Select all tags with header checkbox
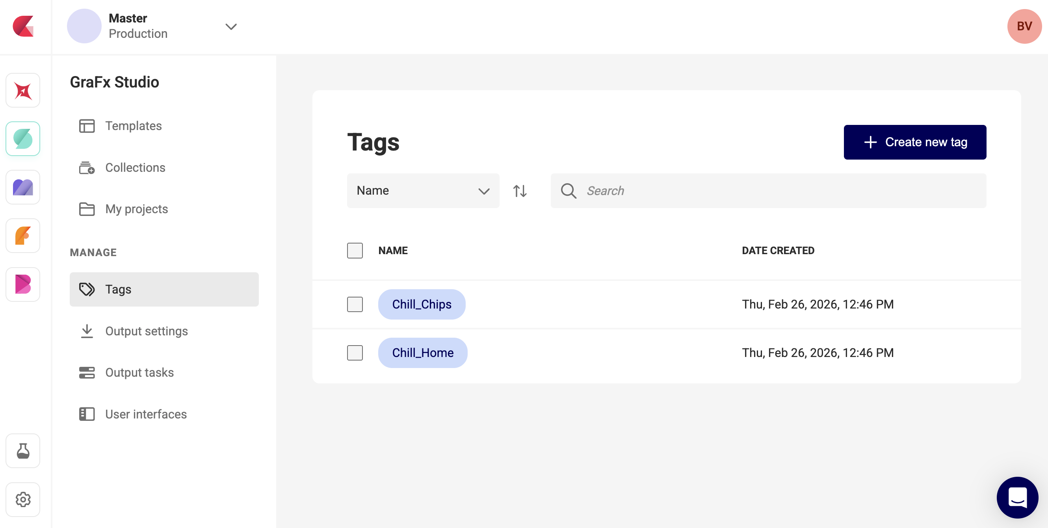 [x=354, y=251]
